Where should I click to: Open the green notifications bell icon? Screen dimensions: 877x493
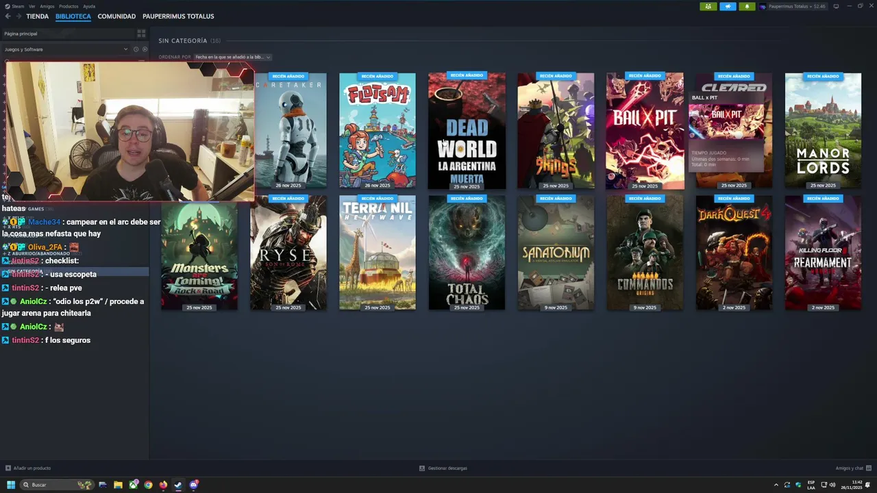point(747,7)
